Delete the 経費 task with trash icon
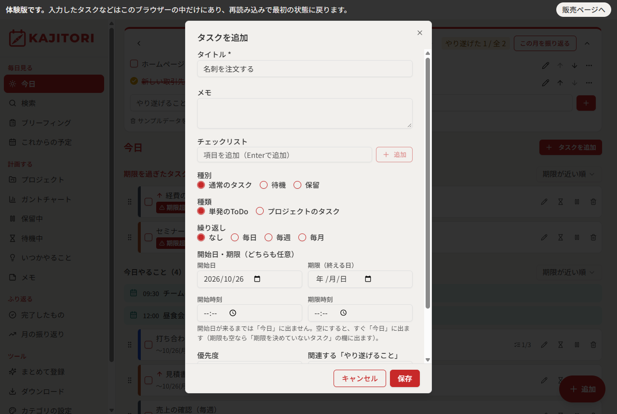This screenshot has height=414, width=617. (x=593, y=202)
